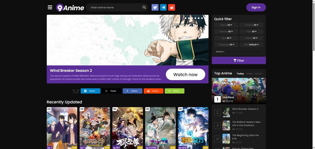Open the Wind Breaker Season 2 small thumbnail
The image size is (315, 149).
point(226,112)
